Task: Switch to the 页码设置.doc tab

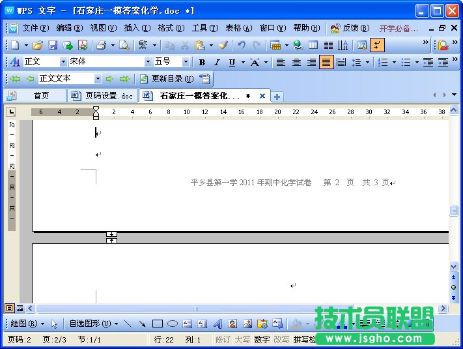Action: click(102, 96)
